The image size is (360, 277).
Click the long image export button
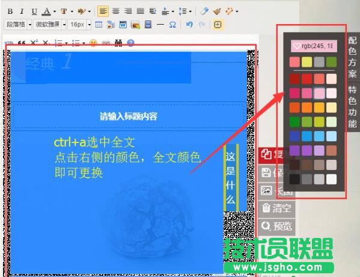(271, 191)
